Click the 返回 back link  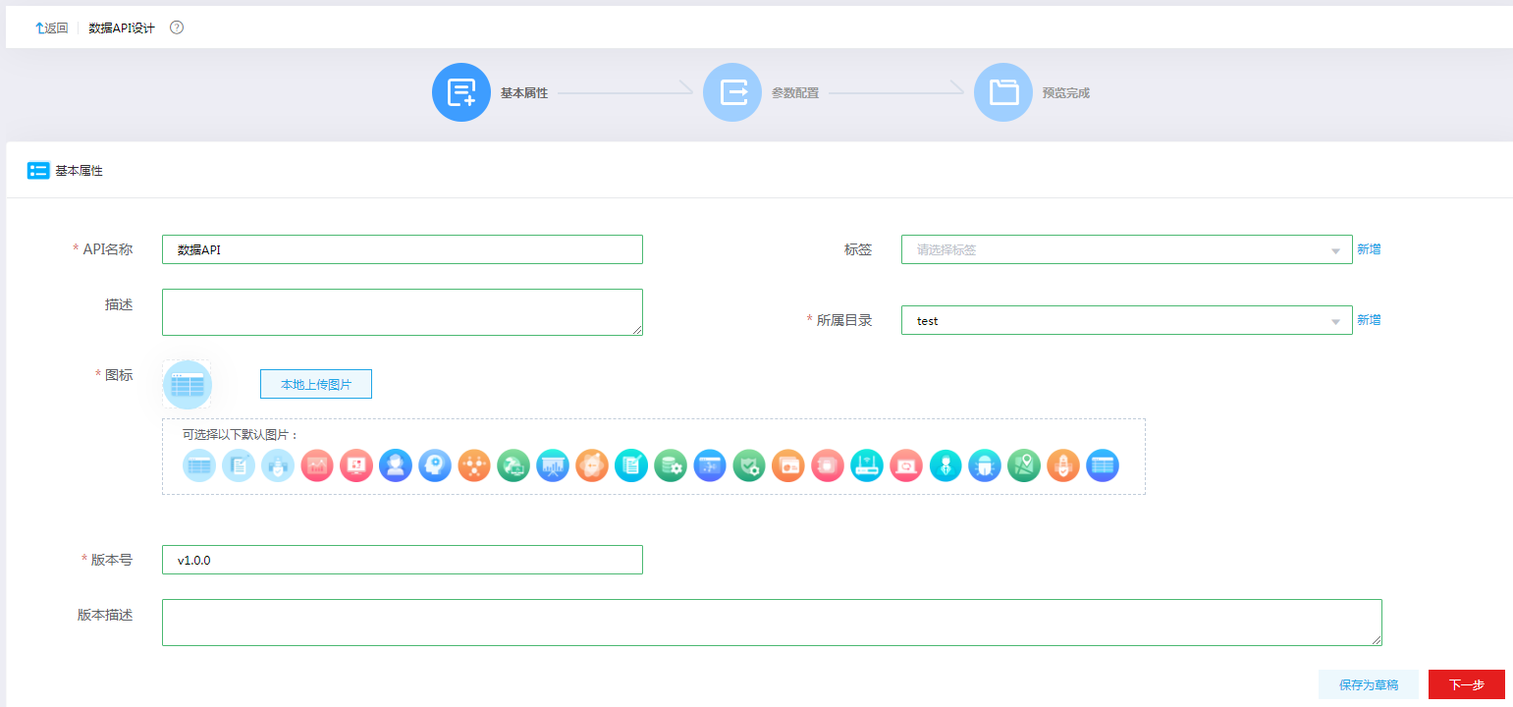[52, 27]
